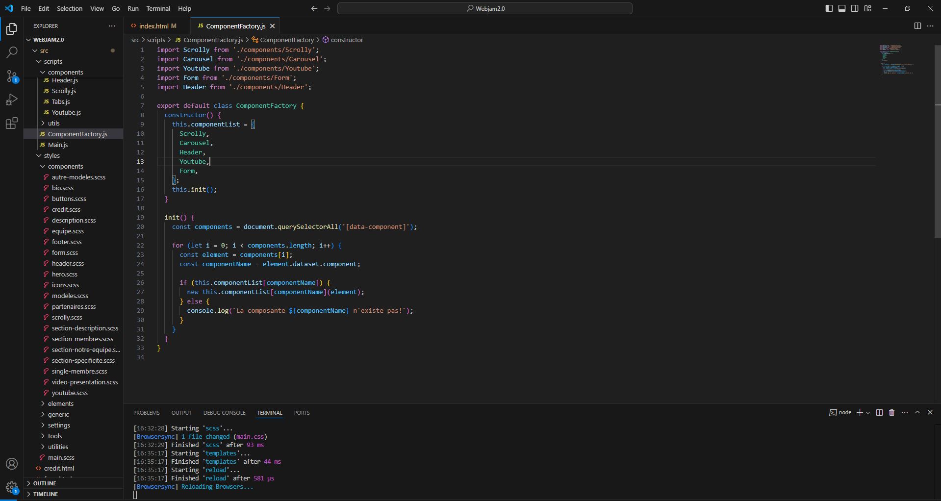Click the constructor breadcrumb item
Image resolution: width=941 pixels, height=501 pixels.
pos(343,40)
